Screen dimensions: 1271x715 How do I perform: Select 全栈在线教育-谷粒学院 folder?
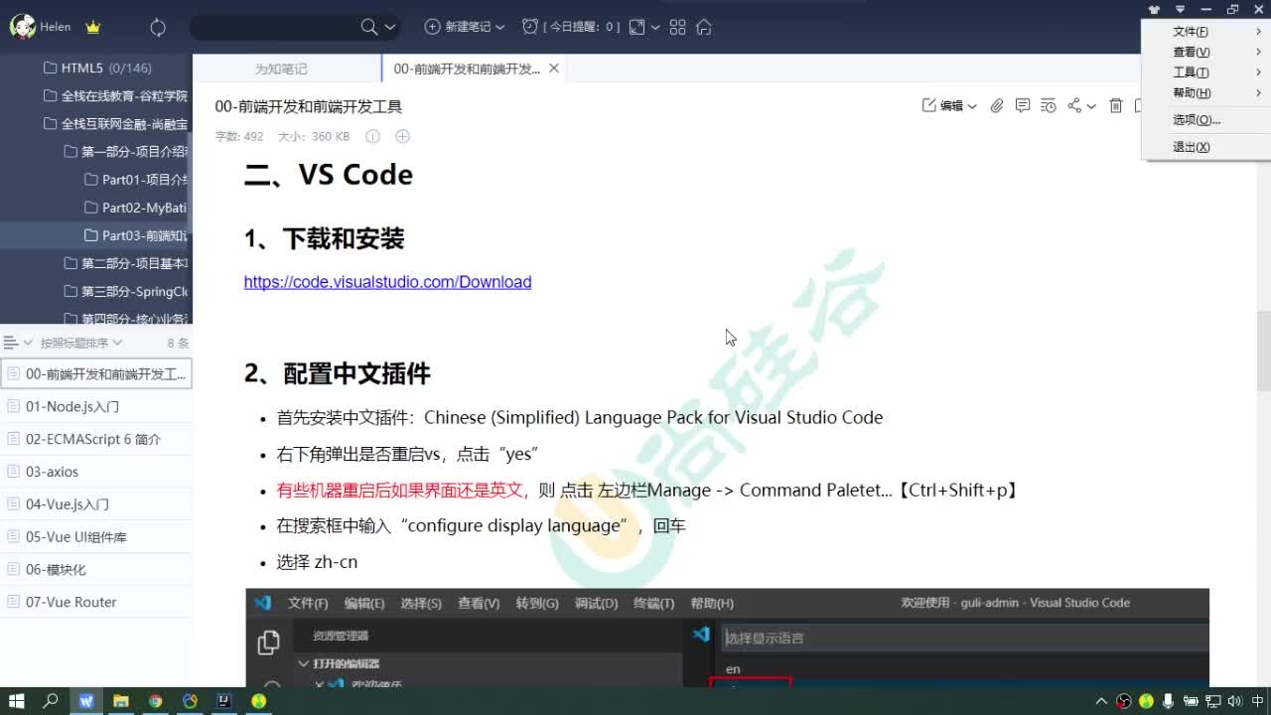[x=116, y=96]
